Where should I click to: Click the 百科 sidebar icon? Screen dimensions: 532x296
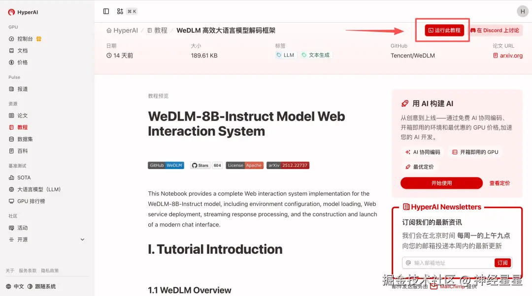[x=11, y=151]
